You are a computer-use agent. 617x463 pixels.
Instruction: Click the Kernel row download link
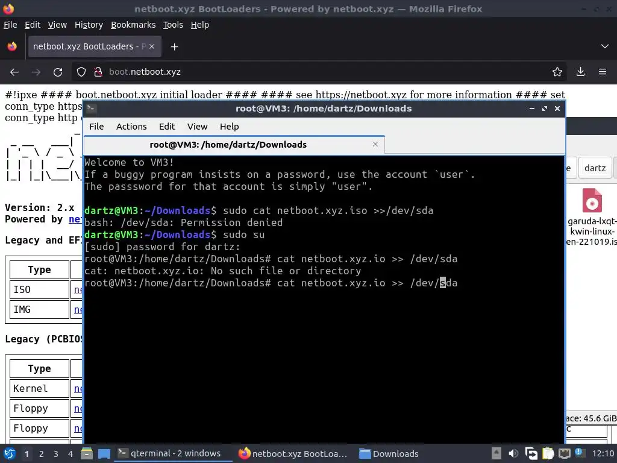coord(78,389)
